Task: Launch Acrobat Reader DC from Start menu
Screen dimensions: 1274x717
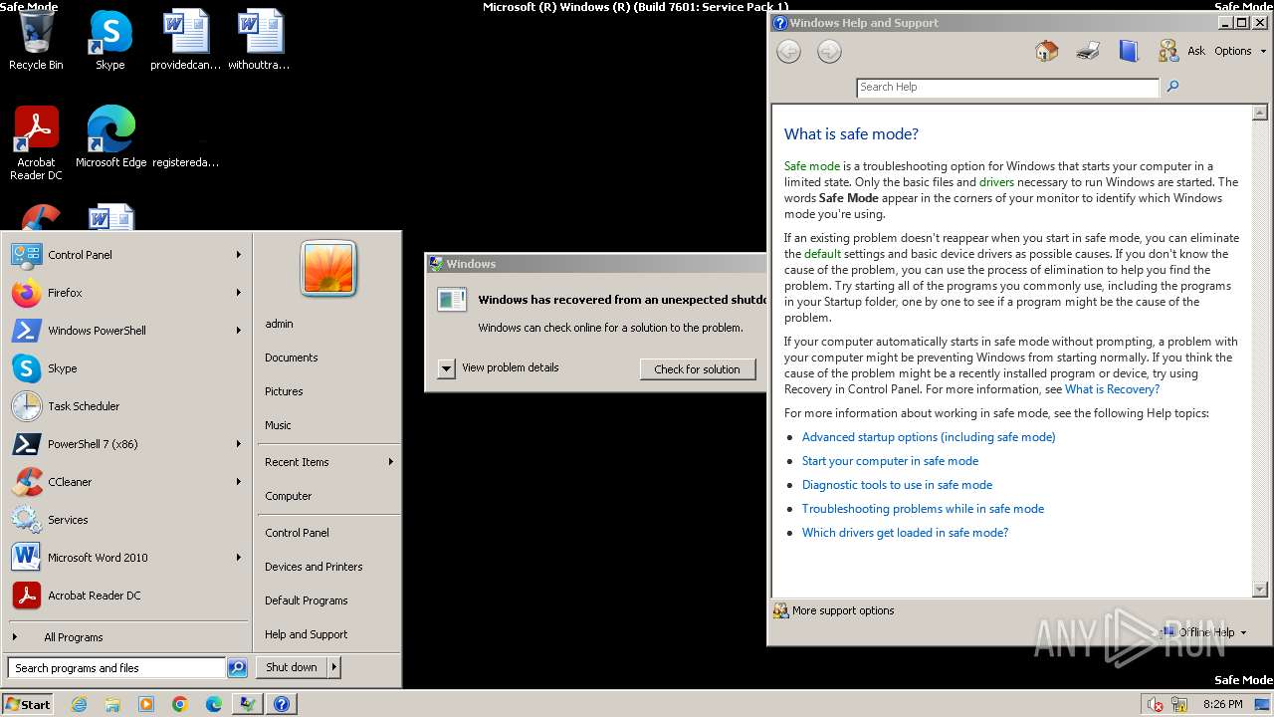Action: point(126,596)
